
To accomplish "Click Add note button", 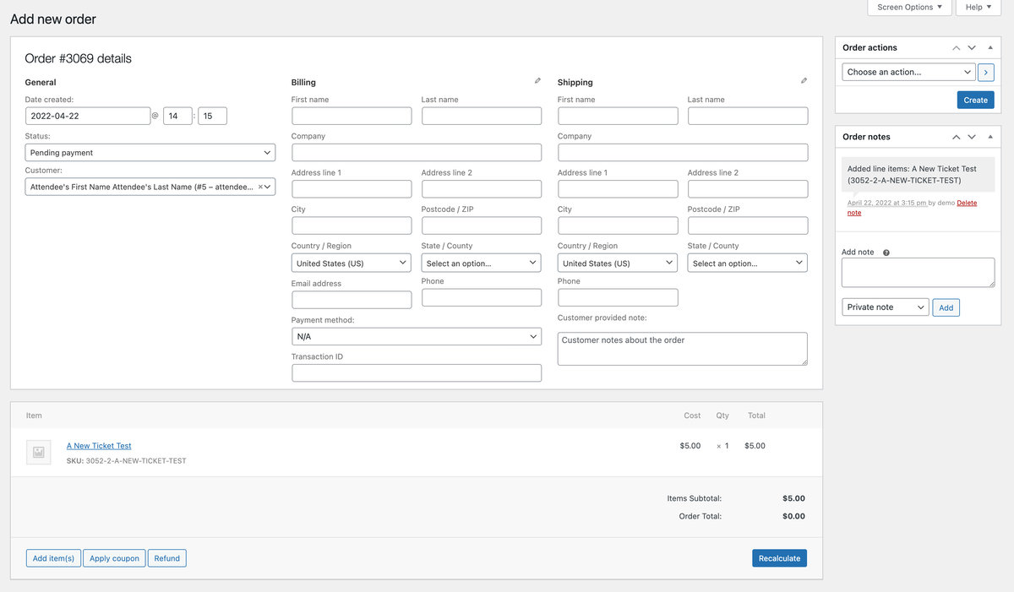I will (x=946, y=307).
